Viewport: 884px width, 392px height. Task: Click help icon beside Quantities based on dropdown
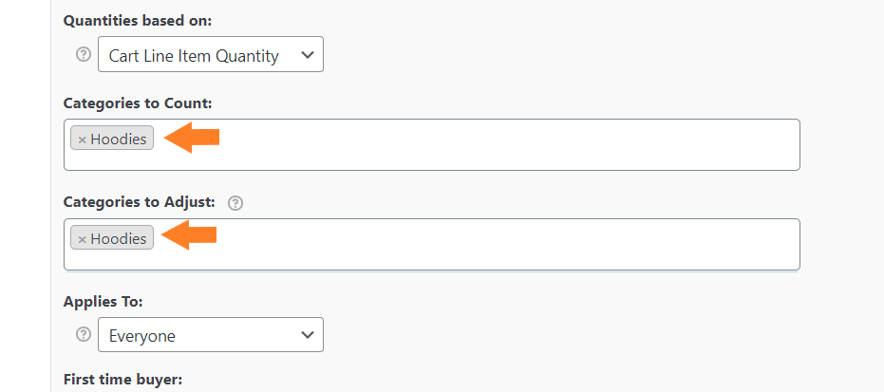(84, 55)
